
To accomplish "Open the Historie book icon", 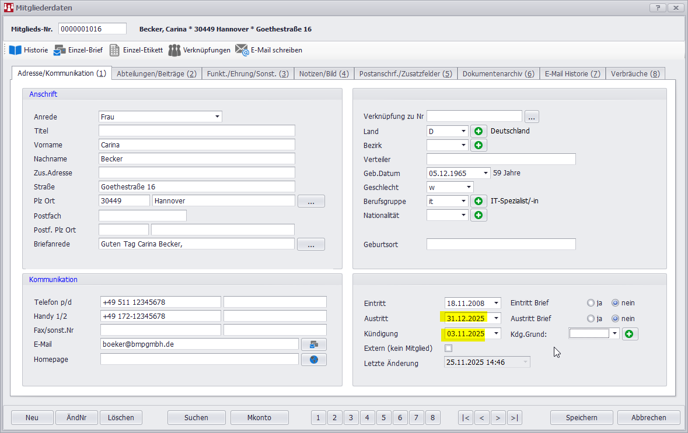I will point(15,50).
